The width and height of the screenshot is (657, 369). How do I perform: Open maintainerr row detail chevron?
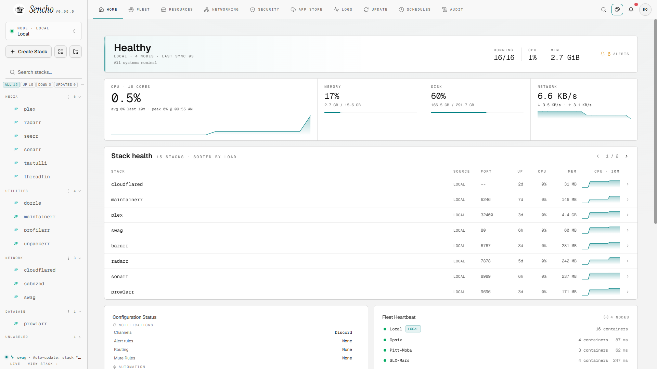click(x=628, y=200)
